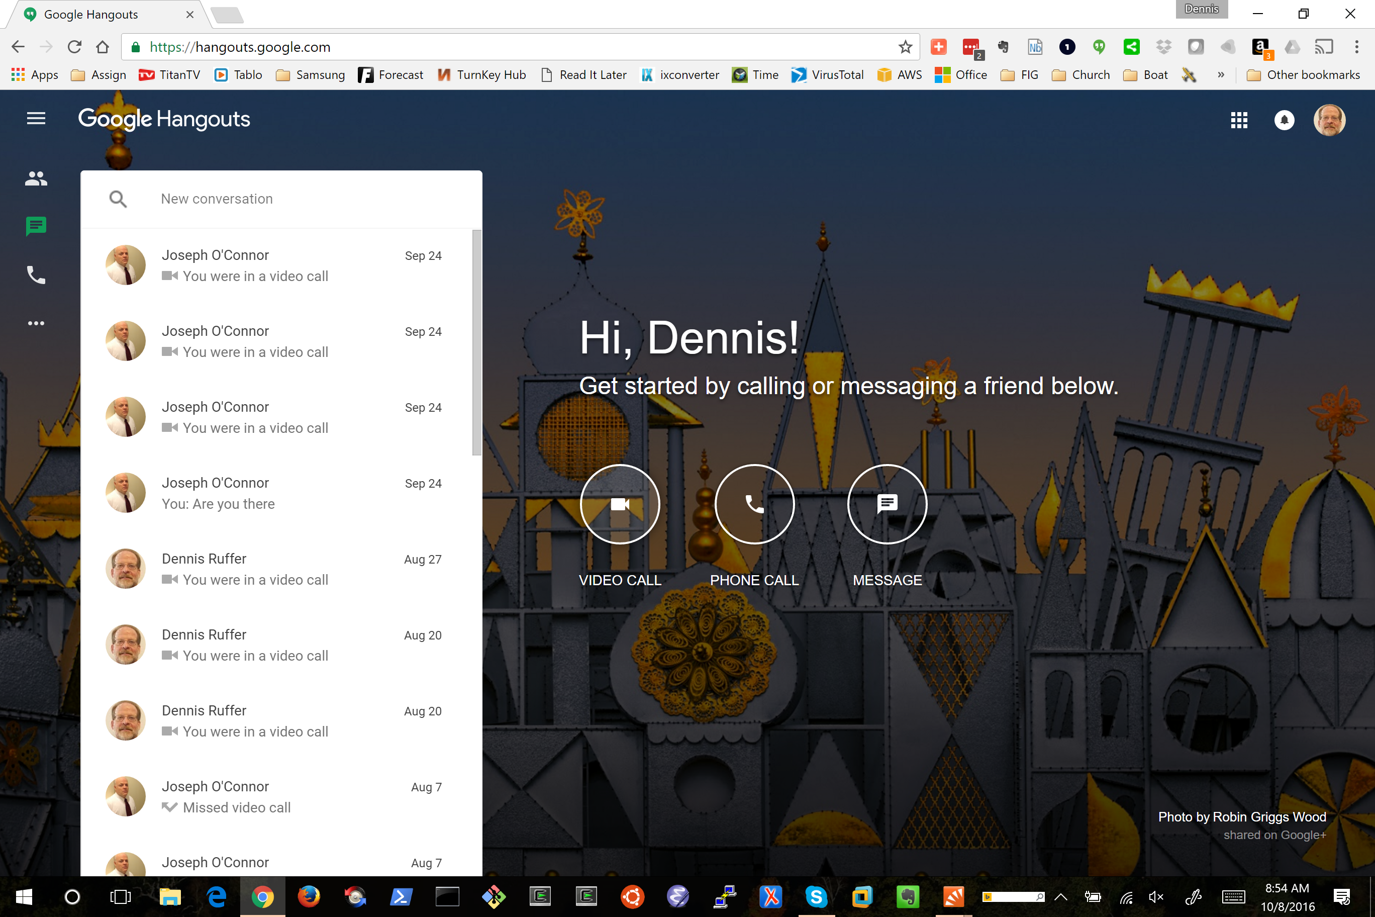Viewport: 1375px width, 917px height.
Task: Launch Skype from the Windows taskbar
Action: [x=816, y=896]
